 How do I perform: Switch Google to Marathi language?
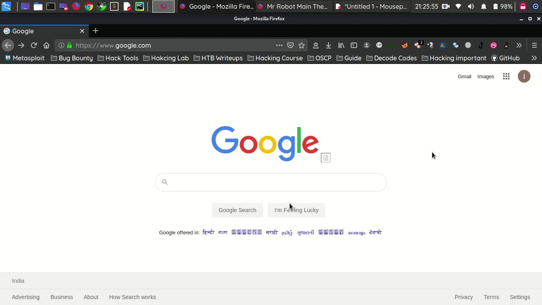(272, 233)
